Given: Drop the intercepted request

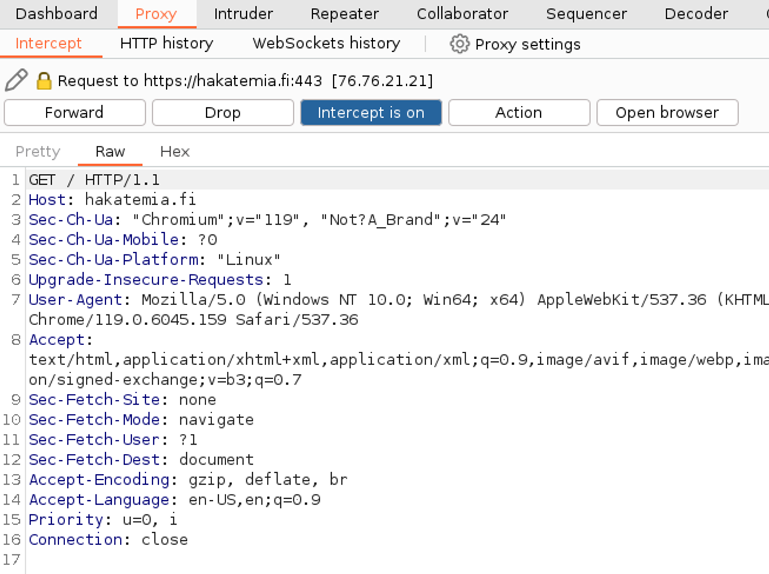Looking at the screenshot, I should point(223,113).
